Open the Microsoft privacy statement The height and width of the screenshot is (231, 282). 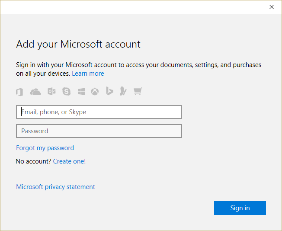[55, 187]
